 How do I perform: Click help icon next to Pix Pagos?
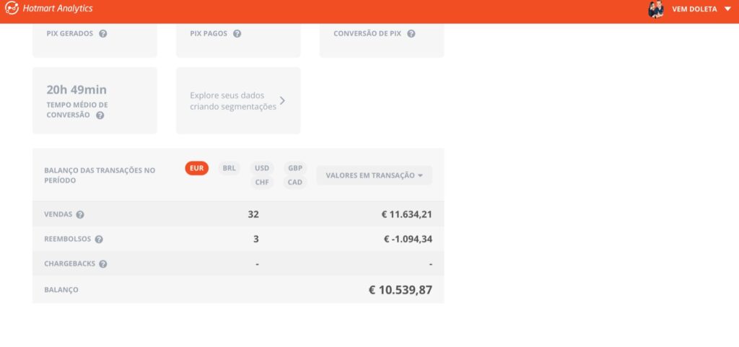click(x=237, y=34)
